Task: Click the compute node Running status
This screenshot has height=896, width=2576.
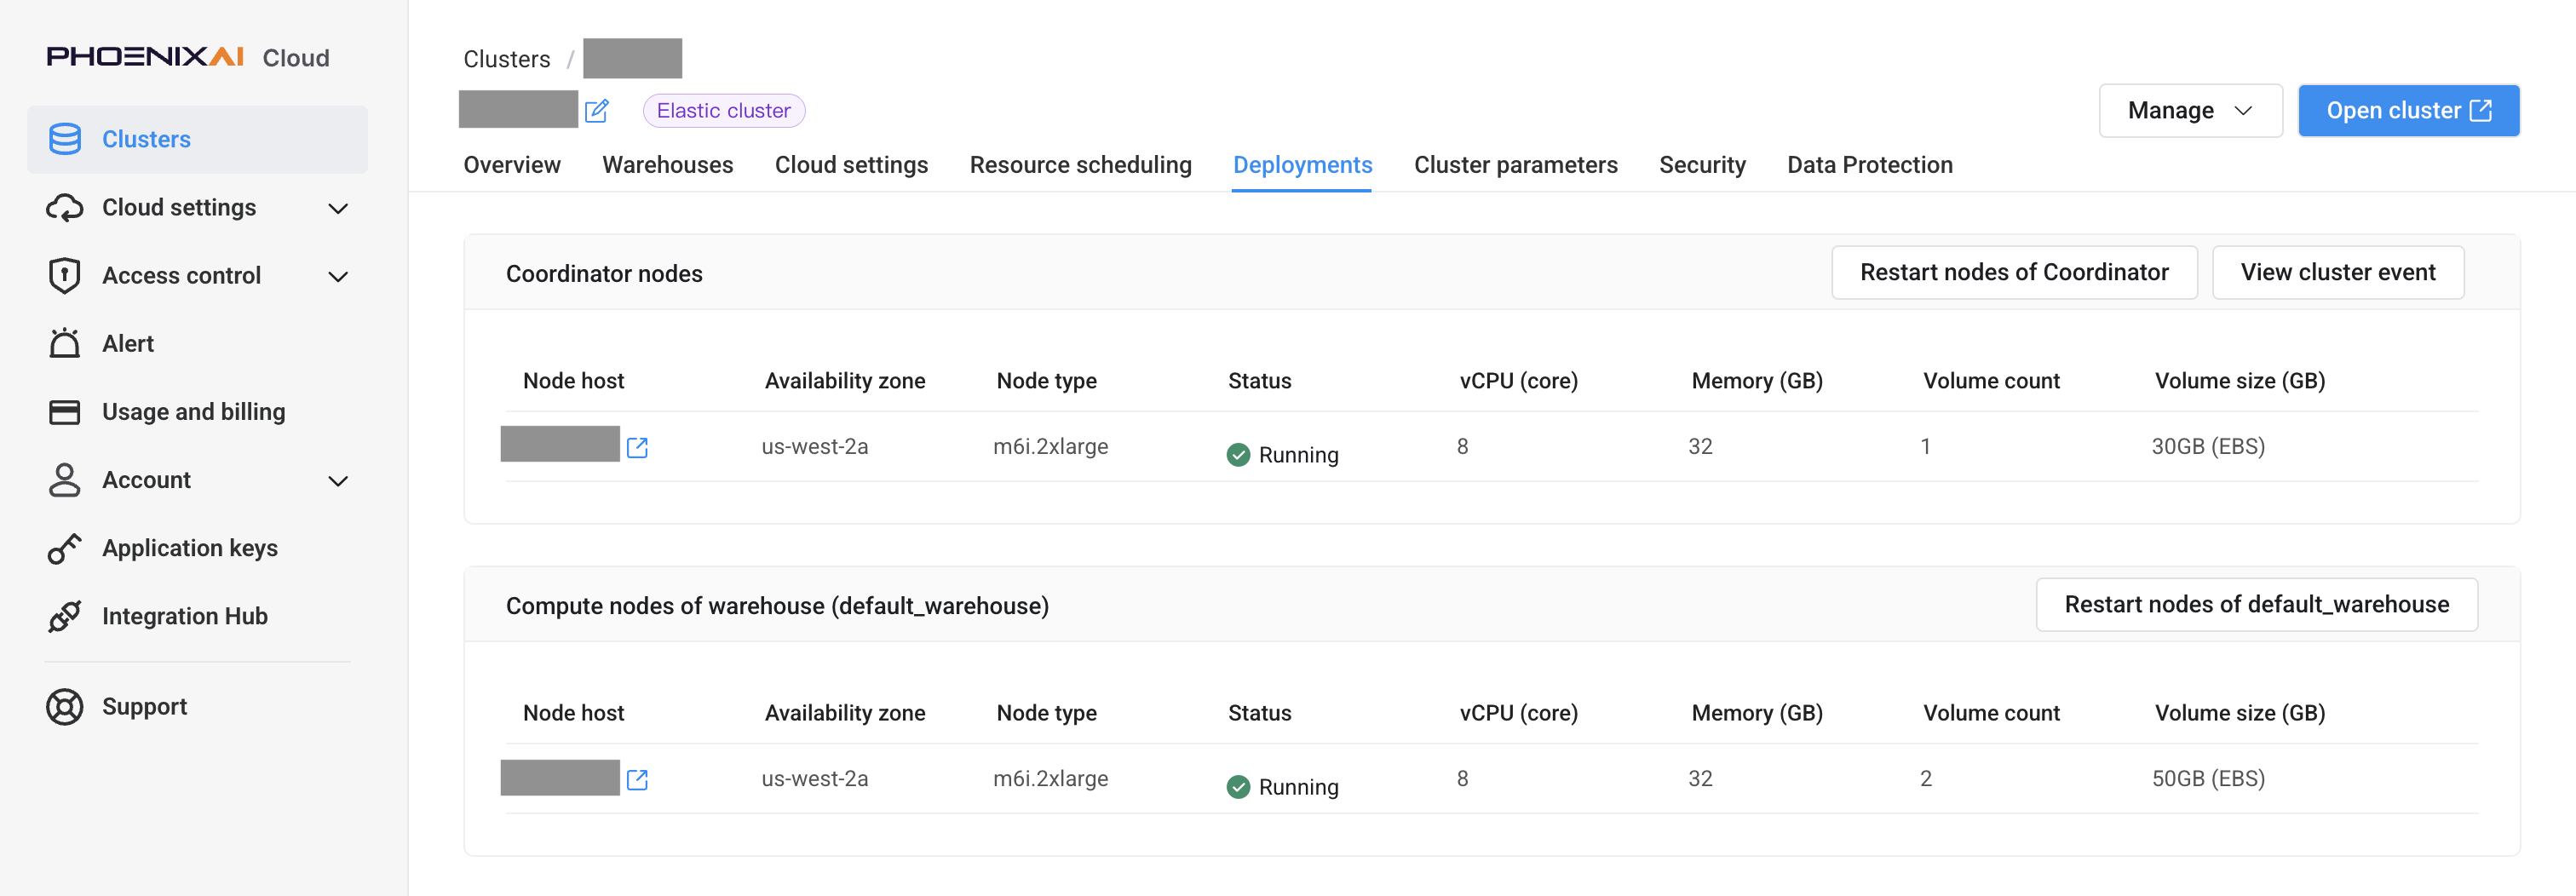Action: [1283, 787]
